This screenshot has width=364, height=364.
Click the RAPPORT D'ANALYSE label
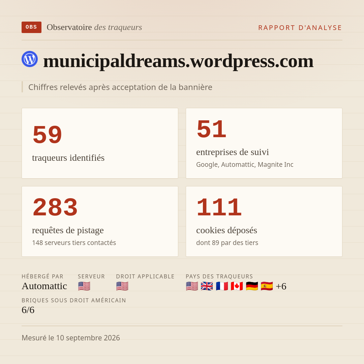(x=300, y=28)
